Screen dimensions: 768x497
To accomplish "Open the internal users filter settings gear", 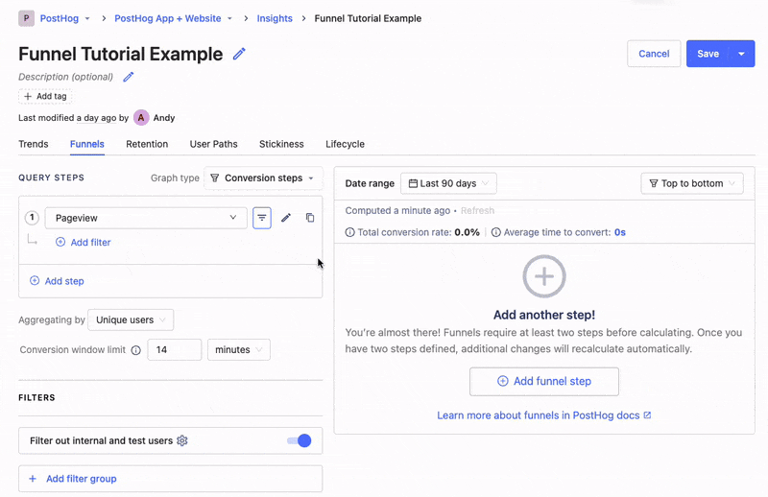I will click(x=182, y=441).
